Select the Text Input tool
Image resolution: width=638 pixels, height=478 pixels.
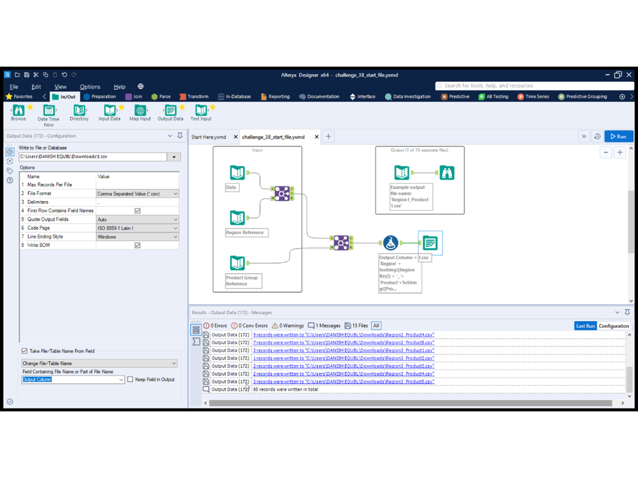coord(201,112)
